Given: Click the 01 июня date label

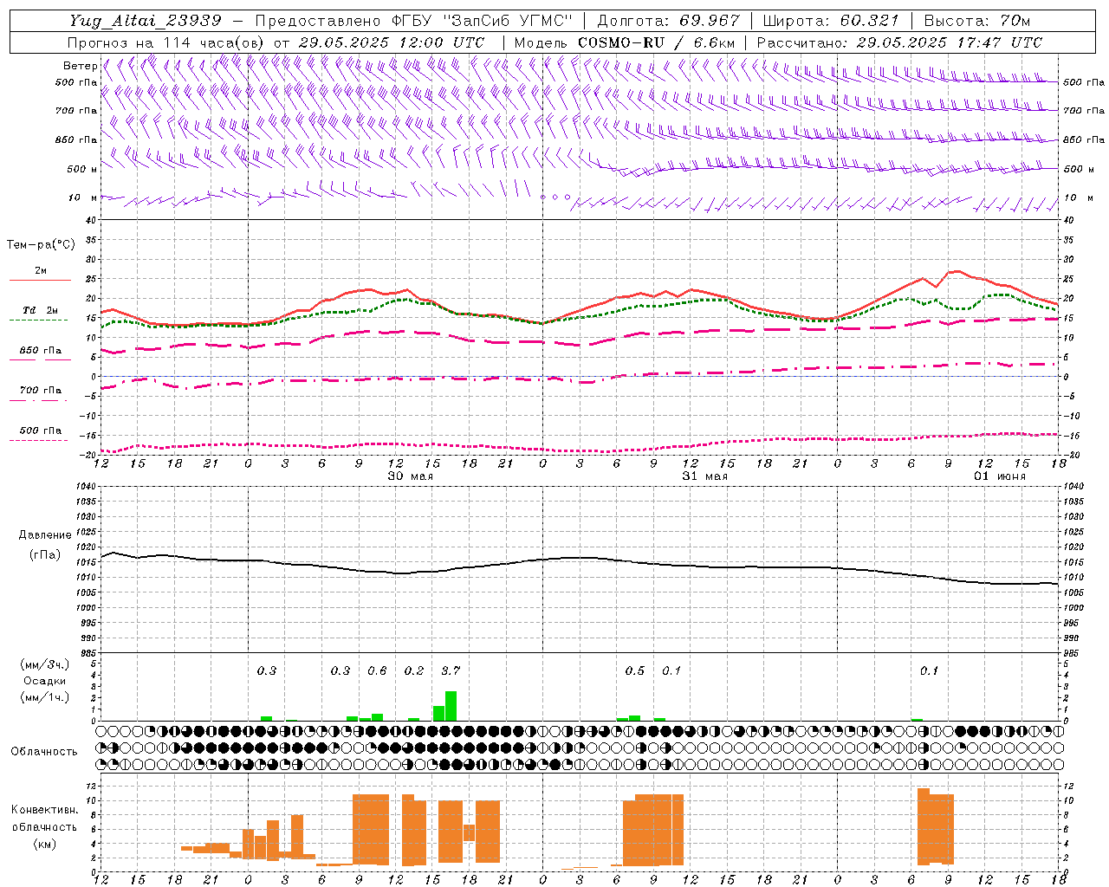Looking at the screenshot, I should click(x=999, y=476).
